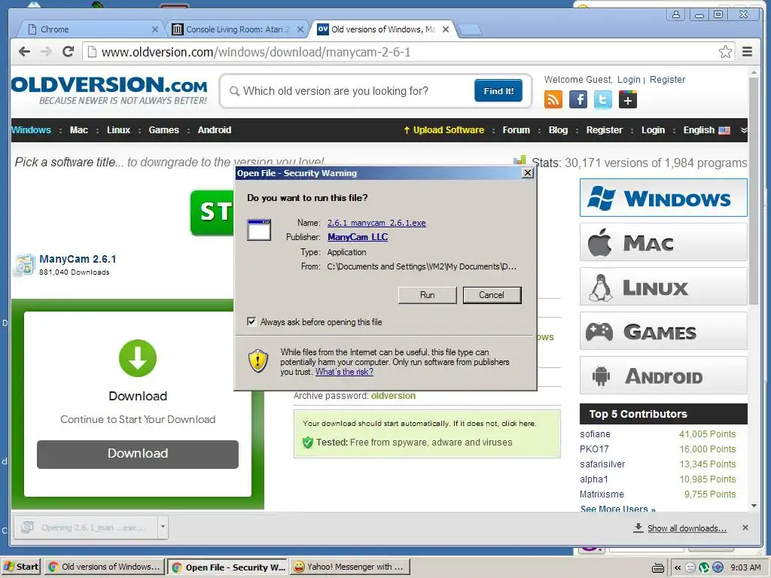The width and height of the screenshot is (771, 578).
Task: Switch to Console Living Room Atari tab
Action: [x=237, y=29]
